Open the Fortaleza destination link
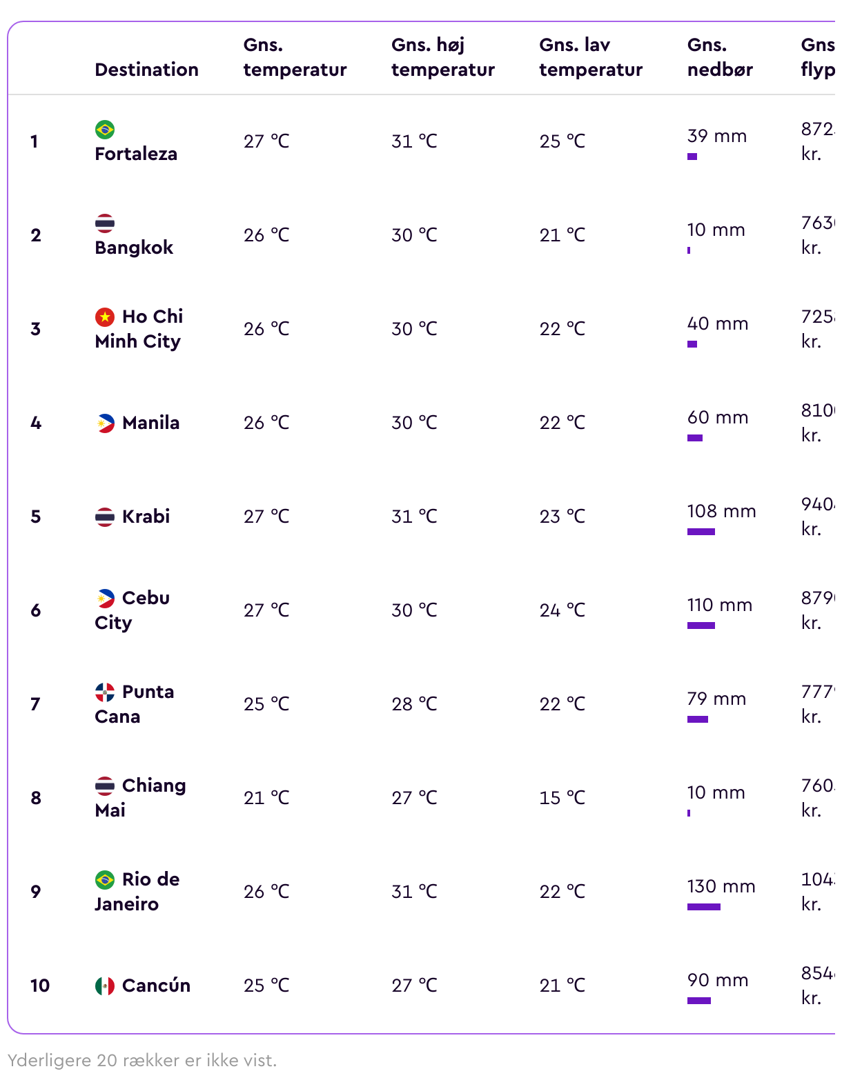This screenshot has width=842, height=1080. coord(136,154)
